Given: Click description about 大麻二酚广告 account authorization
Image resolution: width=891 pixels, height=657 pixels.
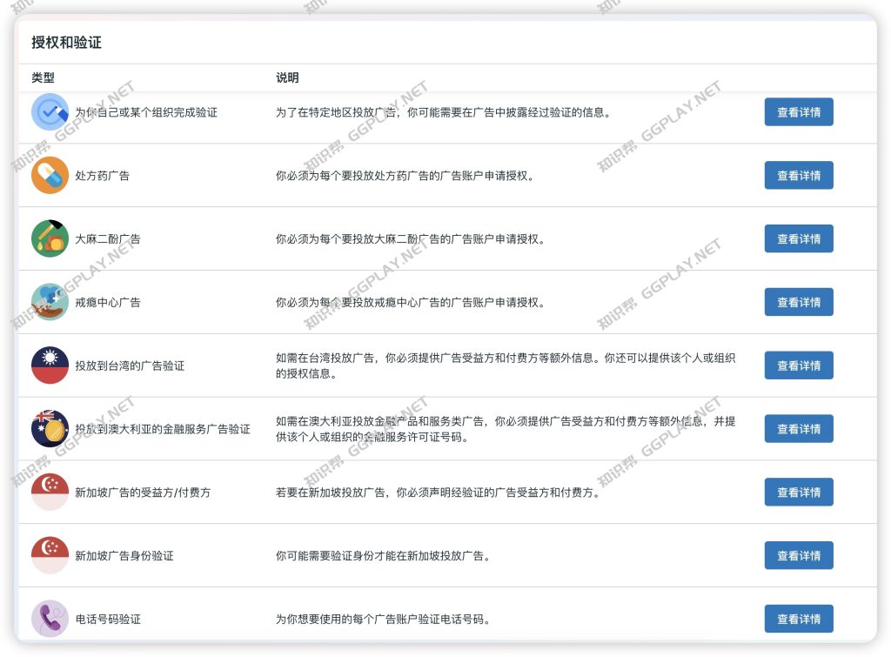Looking at the screenshot, I should [x=411, y=239].
